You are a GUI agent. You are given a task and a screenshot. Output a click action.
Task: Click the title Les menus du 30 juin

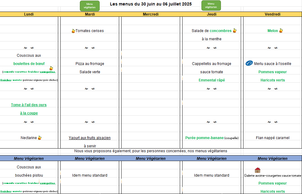(x=151, y=4)
